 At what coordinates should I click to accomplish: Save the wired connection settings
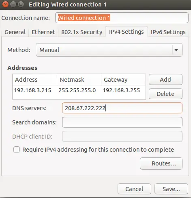(x=171, y=189)
